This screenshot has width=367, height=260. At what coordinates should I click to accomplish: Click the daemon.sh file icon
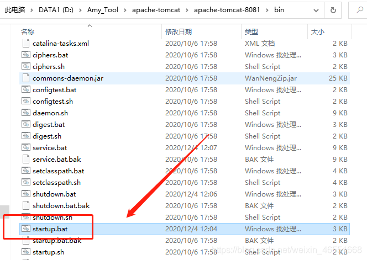pos(26,113)
